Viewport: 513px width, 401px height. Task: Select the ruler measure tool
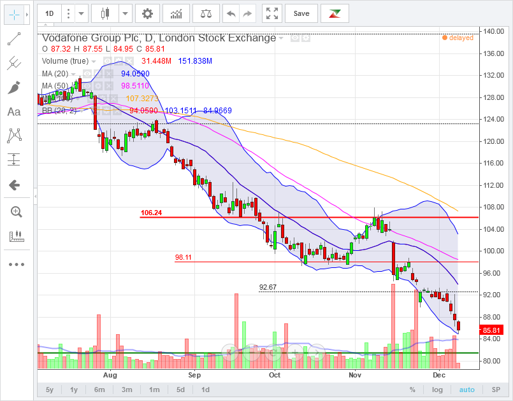pos(17,236)
